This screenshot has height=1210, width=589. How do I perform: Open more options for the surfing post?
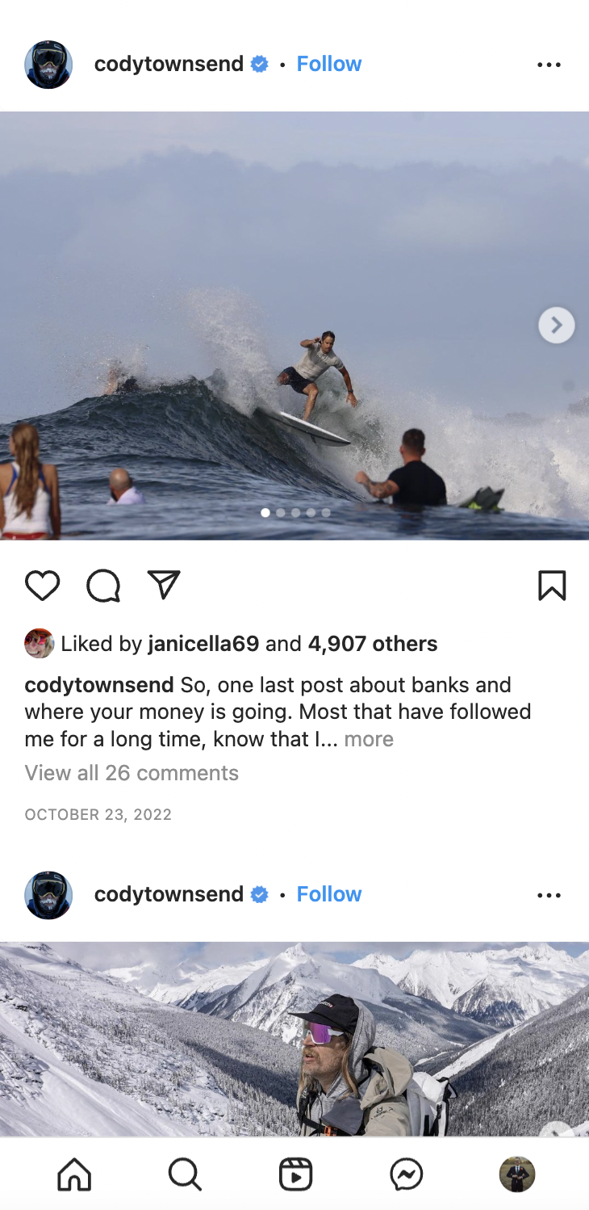(549, 65)
